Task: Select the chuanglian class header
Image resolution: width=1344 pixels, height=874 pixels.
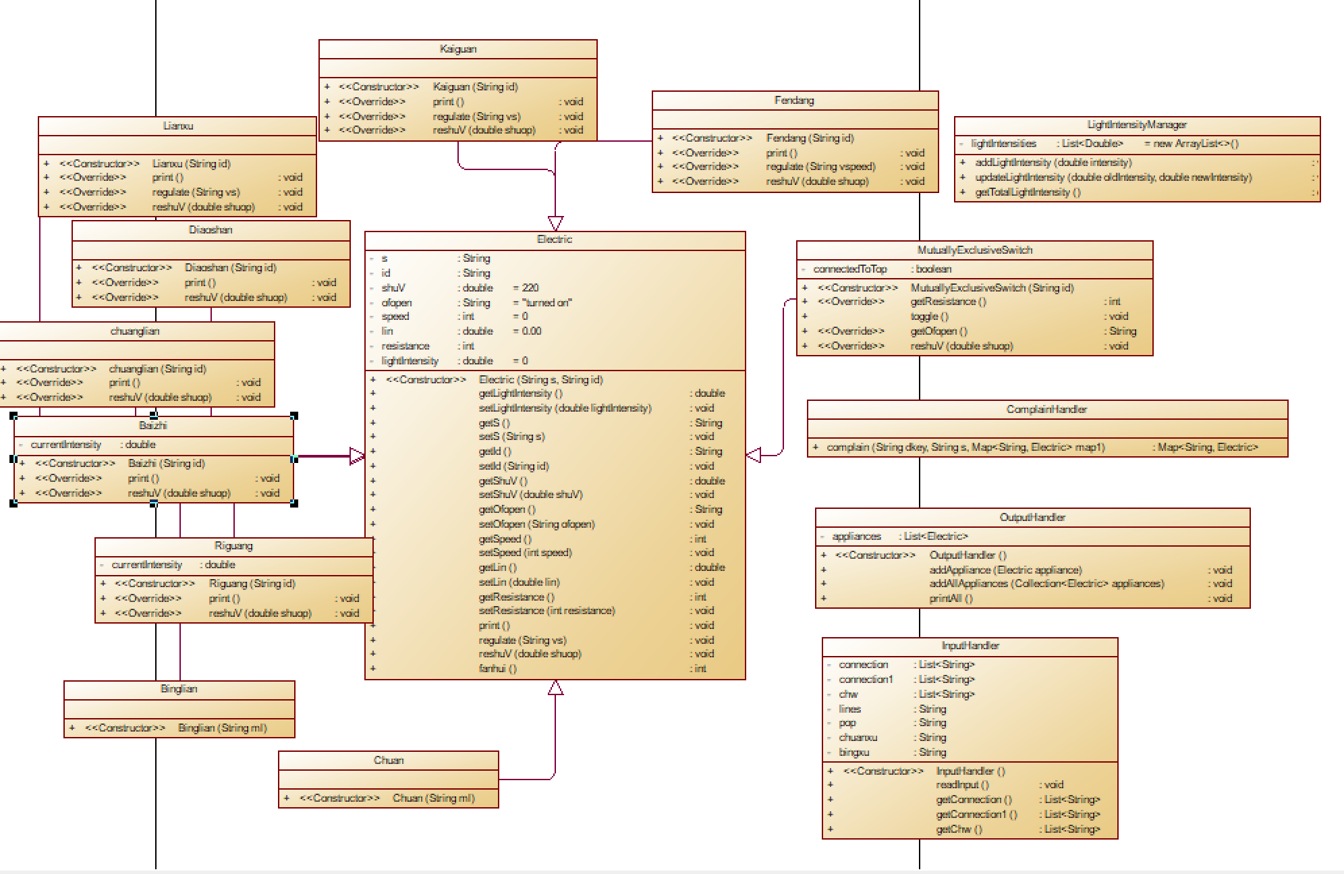Action: (x=135, y=331)
